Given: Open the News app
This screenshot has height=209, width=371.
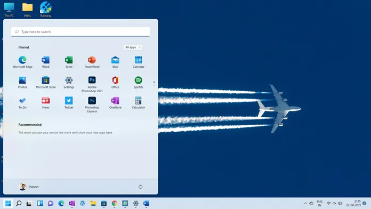Looking at the screenshot, I should click(46, 103).
